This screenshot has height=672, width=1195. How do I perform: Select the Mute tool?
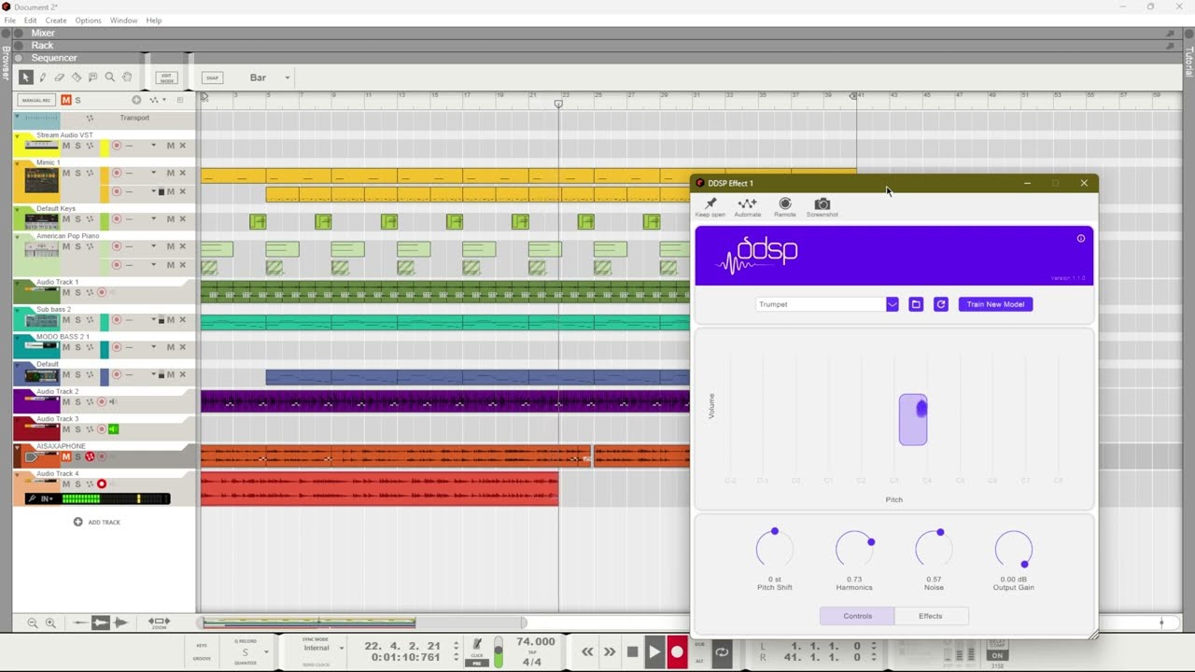pos(93,77)
